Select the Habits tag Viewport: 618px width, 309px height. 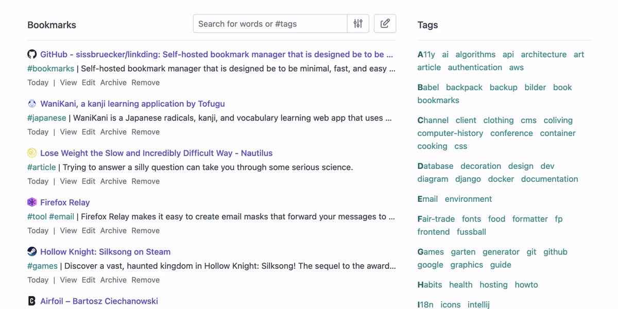(x=430, y=285)
